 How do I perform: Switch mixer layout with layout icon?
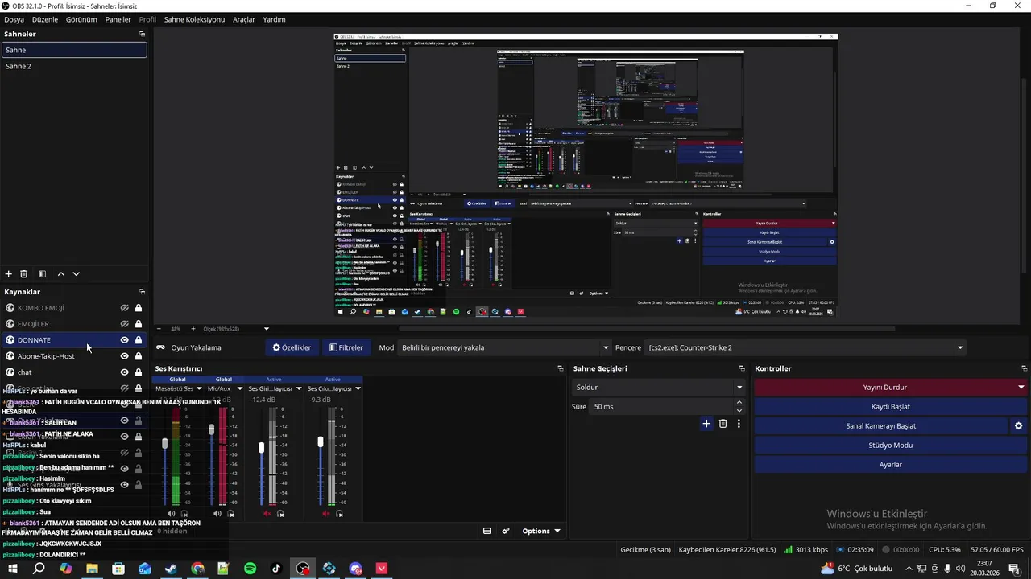pyautogui.click(x=487, y=531)
